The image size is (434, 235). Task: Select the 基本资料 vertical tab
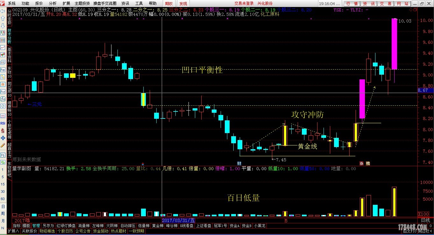[x=9, y=55]
